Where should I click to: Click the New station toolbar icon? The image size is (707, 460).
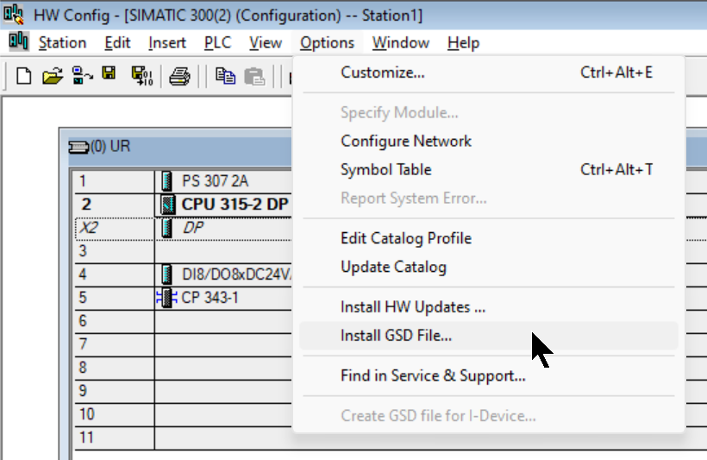pos(23,76)
